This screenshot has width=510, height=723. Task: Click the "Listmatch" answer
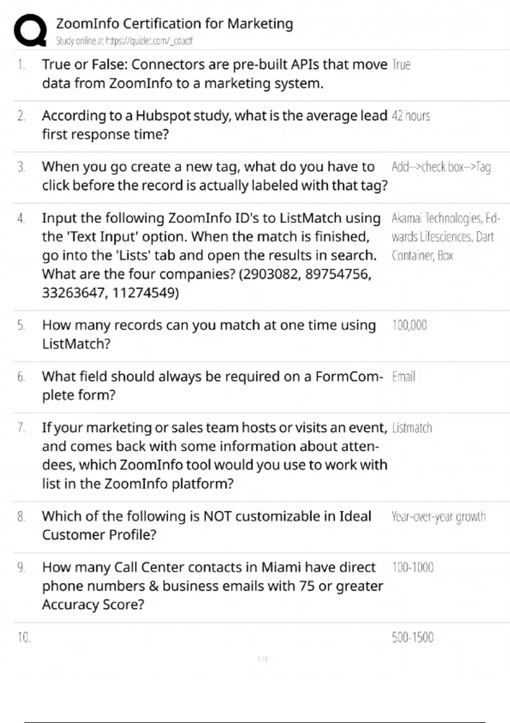pyautogui.click(x=411, y=428)
